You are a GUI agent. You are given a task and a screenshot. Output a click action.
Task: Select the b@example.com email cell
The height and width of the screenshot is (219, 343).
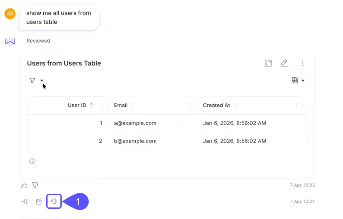click(135, 141)
